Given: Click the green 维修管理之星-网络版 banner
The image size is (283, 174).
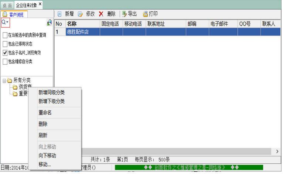Looking at the screenshot, I should coord(189,167).
